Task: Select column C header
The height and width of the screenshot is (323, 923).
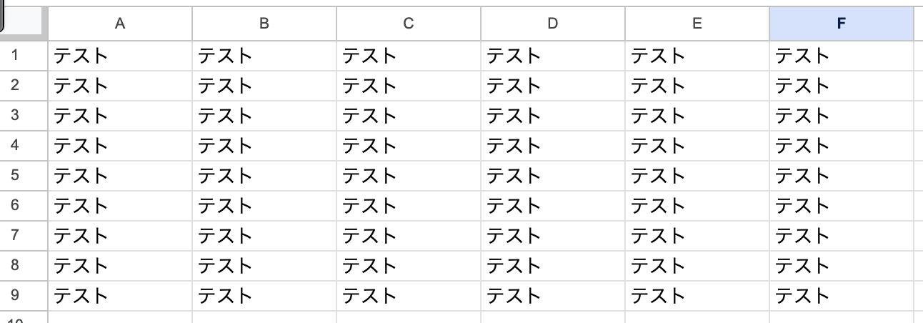Action: coord(409,24)
